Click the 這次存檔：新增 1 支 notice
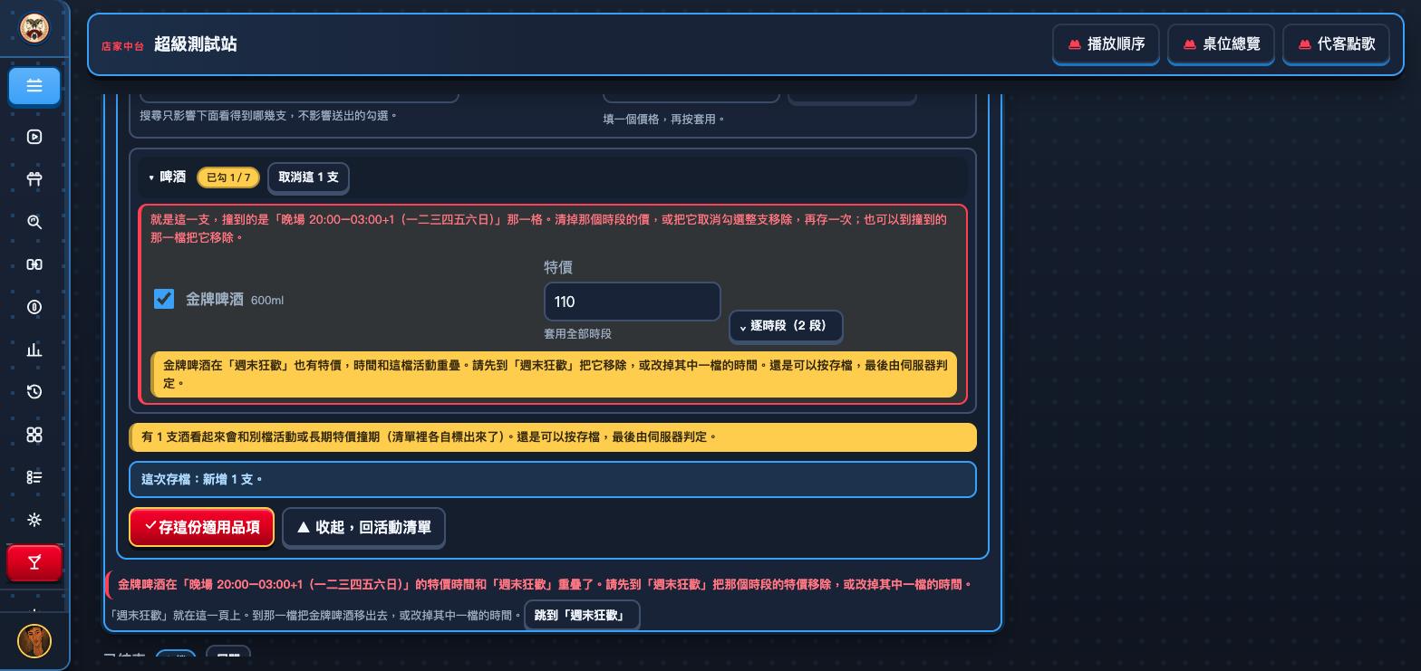Screen dimensions: 1421x671 tap(553, 479)
